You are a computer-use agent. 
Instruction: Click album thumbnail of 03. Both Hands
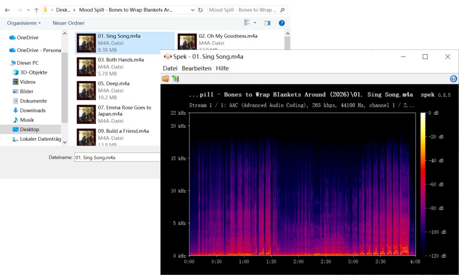pos(86,67)
